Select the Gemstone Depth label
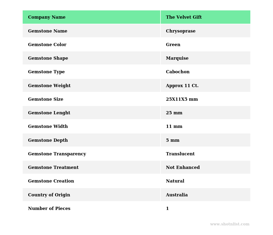 [48, 140]
